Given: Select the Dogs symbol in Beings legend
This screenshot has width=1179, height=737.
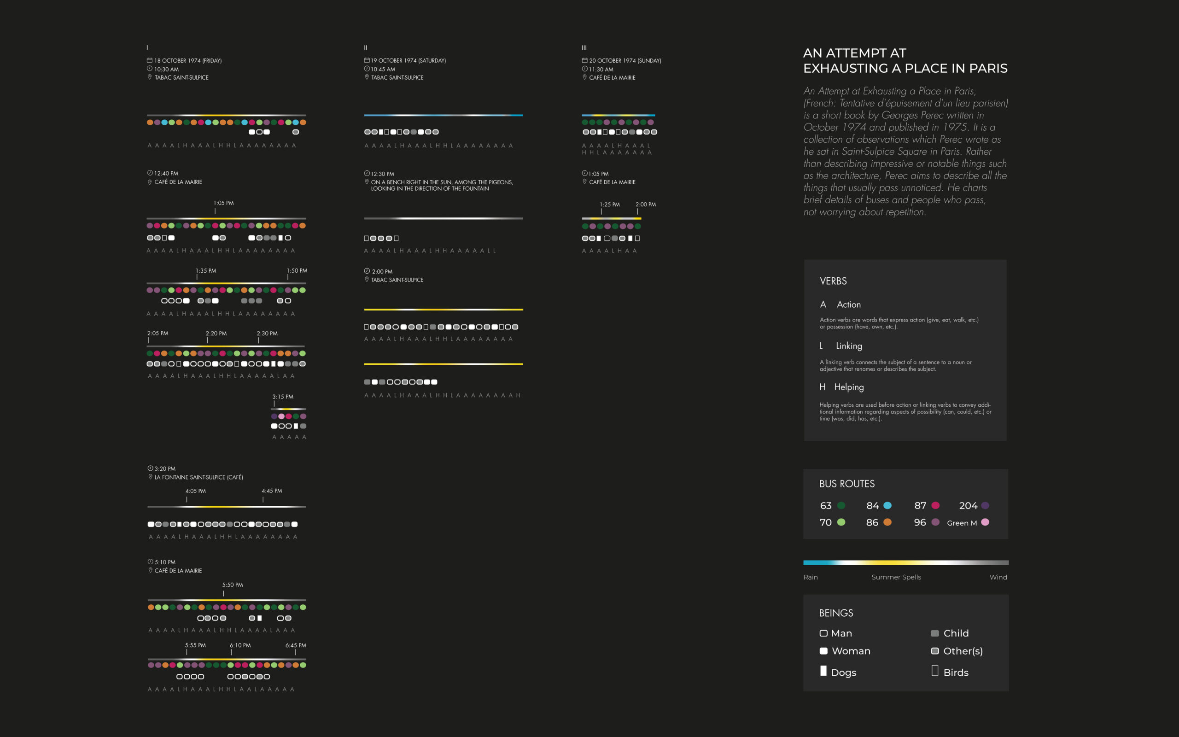Looking at the screenshot, I should coord(823,671).
